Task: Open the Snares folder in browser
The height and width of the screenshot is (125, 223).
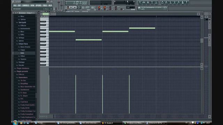Action: 23,59
